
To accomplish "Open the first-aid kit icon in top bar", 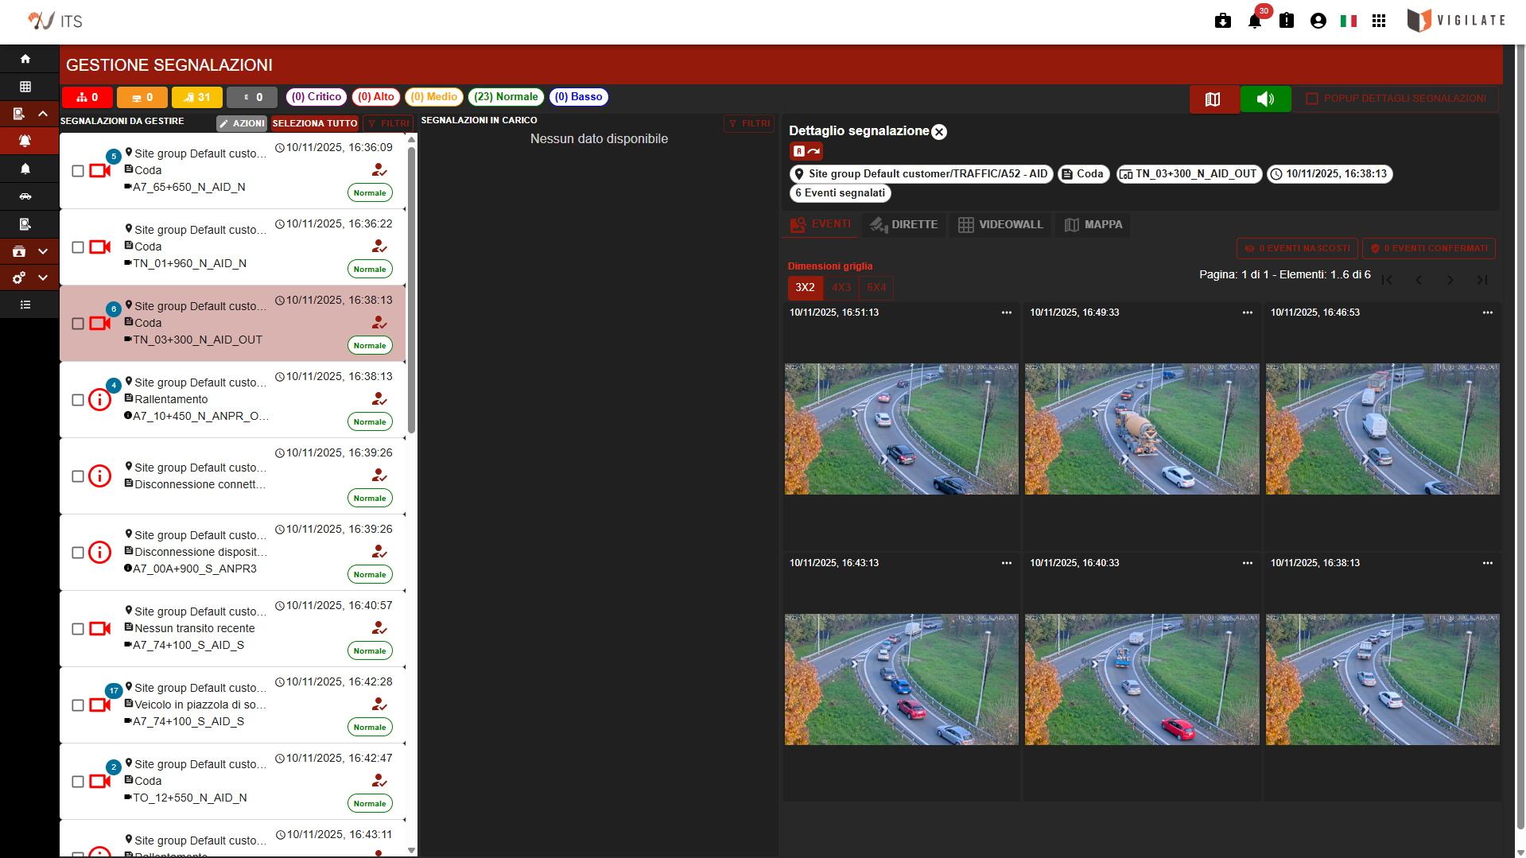I will pyautogui.click(x=1223, y=21).
